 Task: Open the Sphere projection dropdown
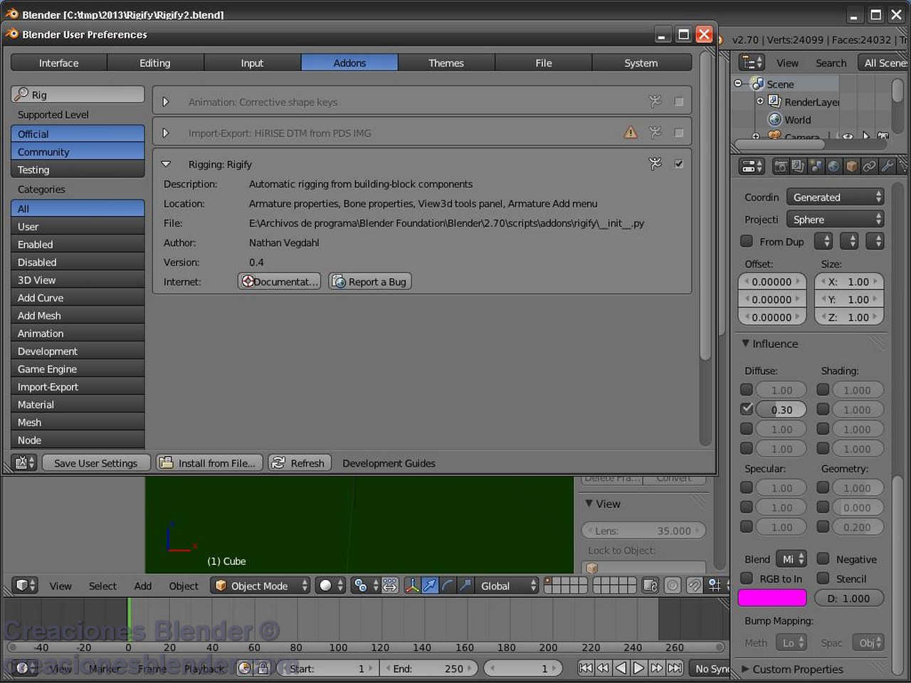[x=835, y=219]
